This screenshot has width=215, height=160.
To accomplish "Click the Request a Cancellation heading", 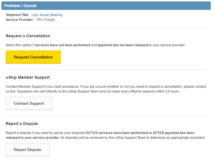I will tap(28, 36).
